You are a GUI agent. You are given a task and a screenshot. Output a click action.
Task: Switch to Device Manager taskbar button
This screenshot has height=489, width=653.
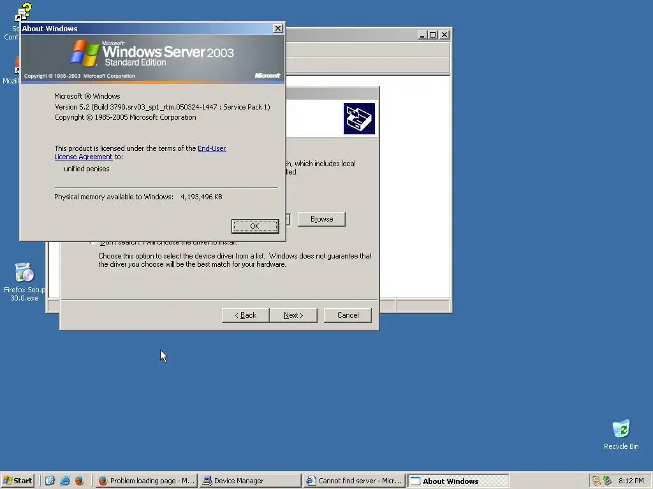(x=250, y=481)
